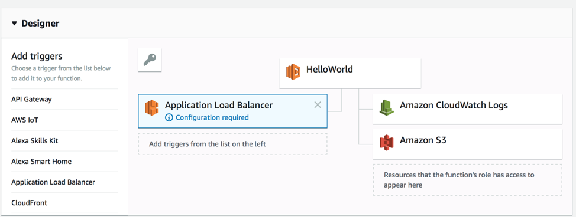Click the key permissions icon

click(x=150, y=60)
